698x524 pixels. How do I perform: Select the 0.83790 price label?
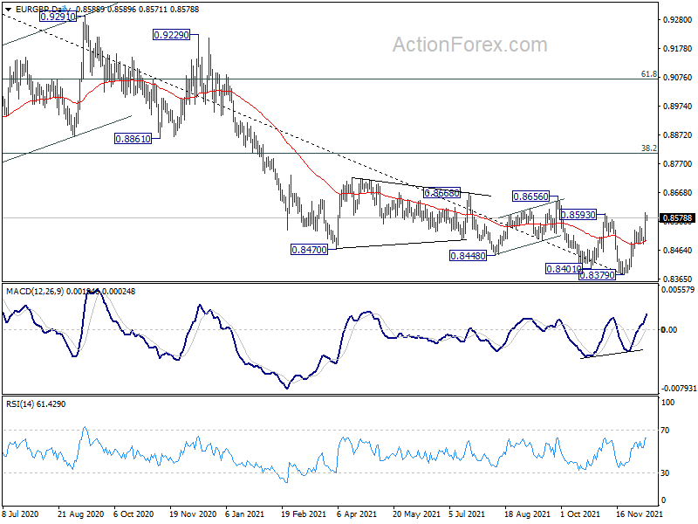(x=597, y=275)
